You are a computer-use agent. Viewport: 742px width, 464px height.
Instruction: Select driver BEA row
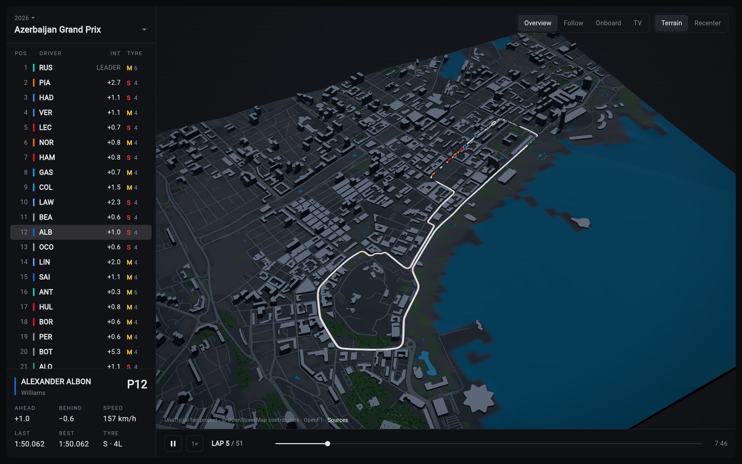[x=81, y=217]
